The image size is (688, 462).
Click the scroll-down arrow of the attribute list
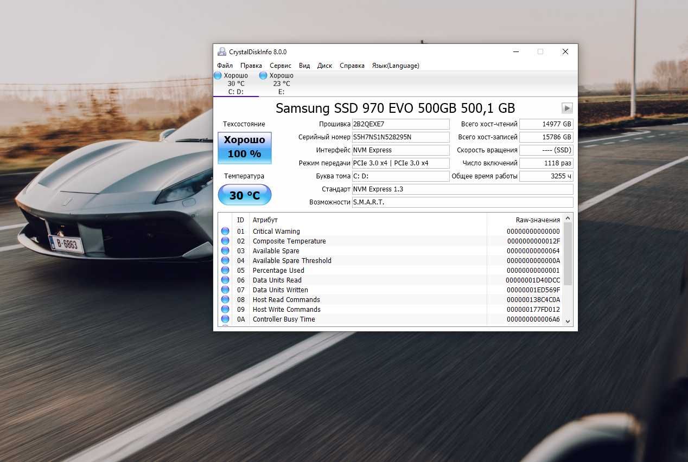[568, 321]
